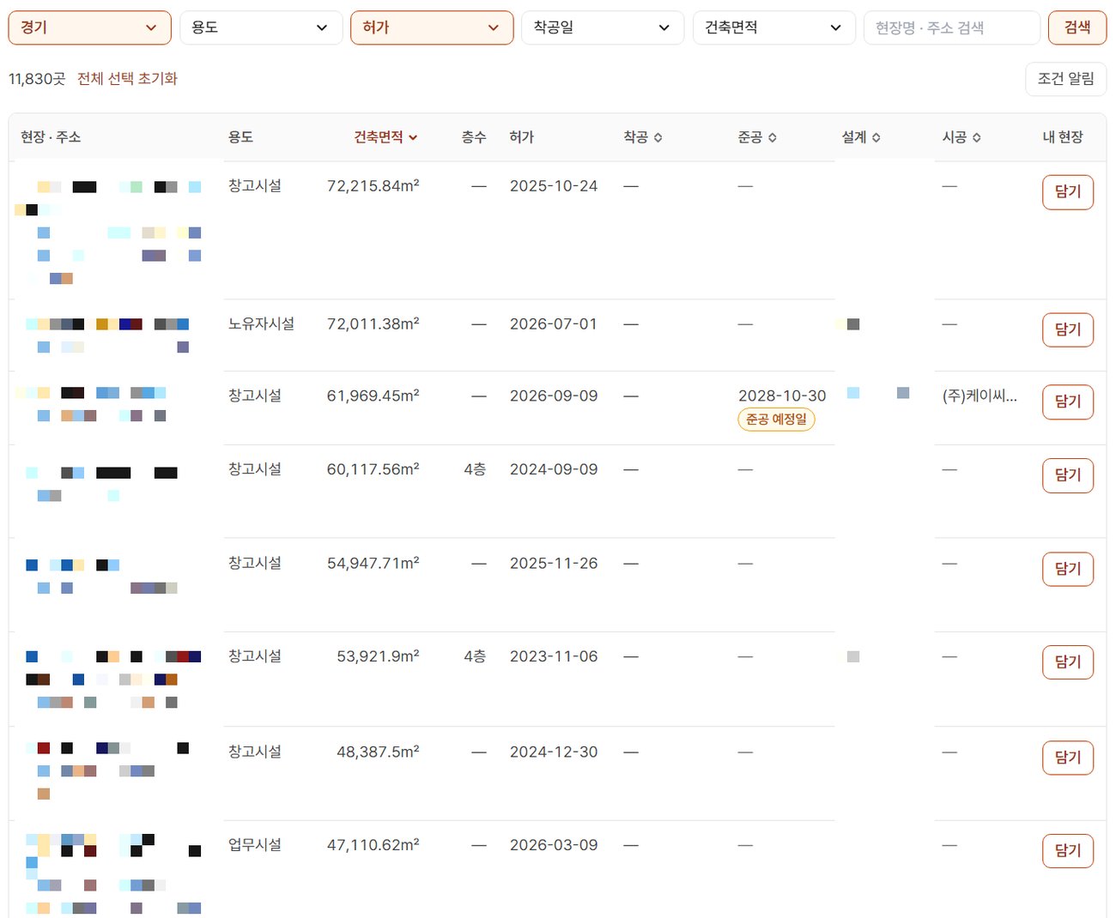This screenshot has height=918, width=1116.
Task: Click the 허가 column header
Action: point(522,137)
